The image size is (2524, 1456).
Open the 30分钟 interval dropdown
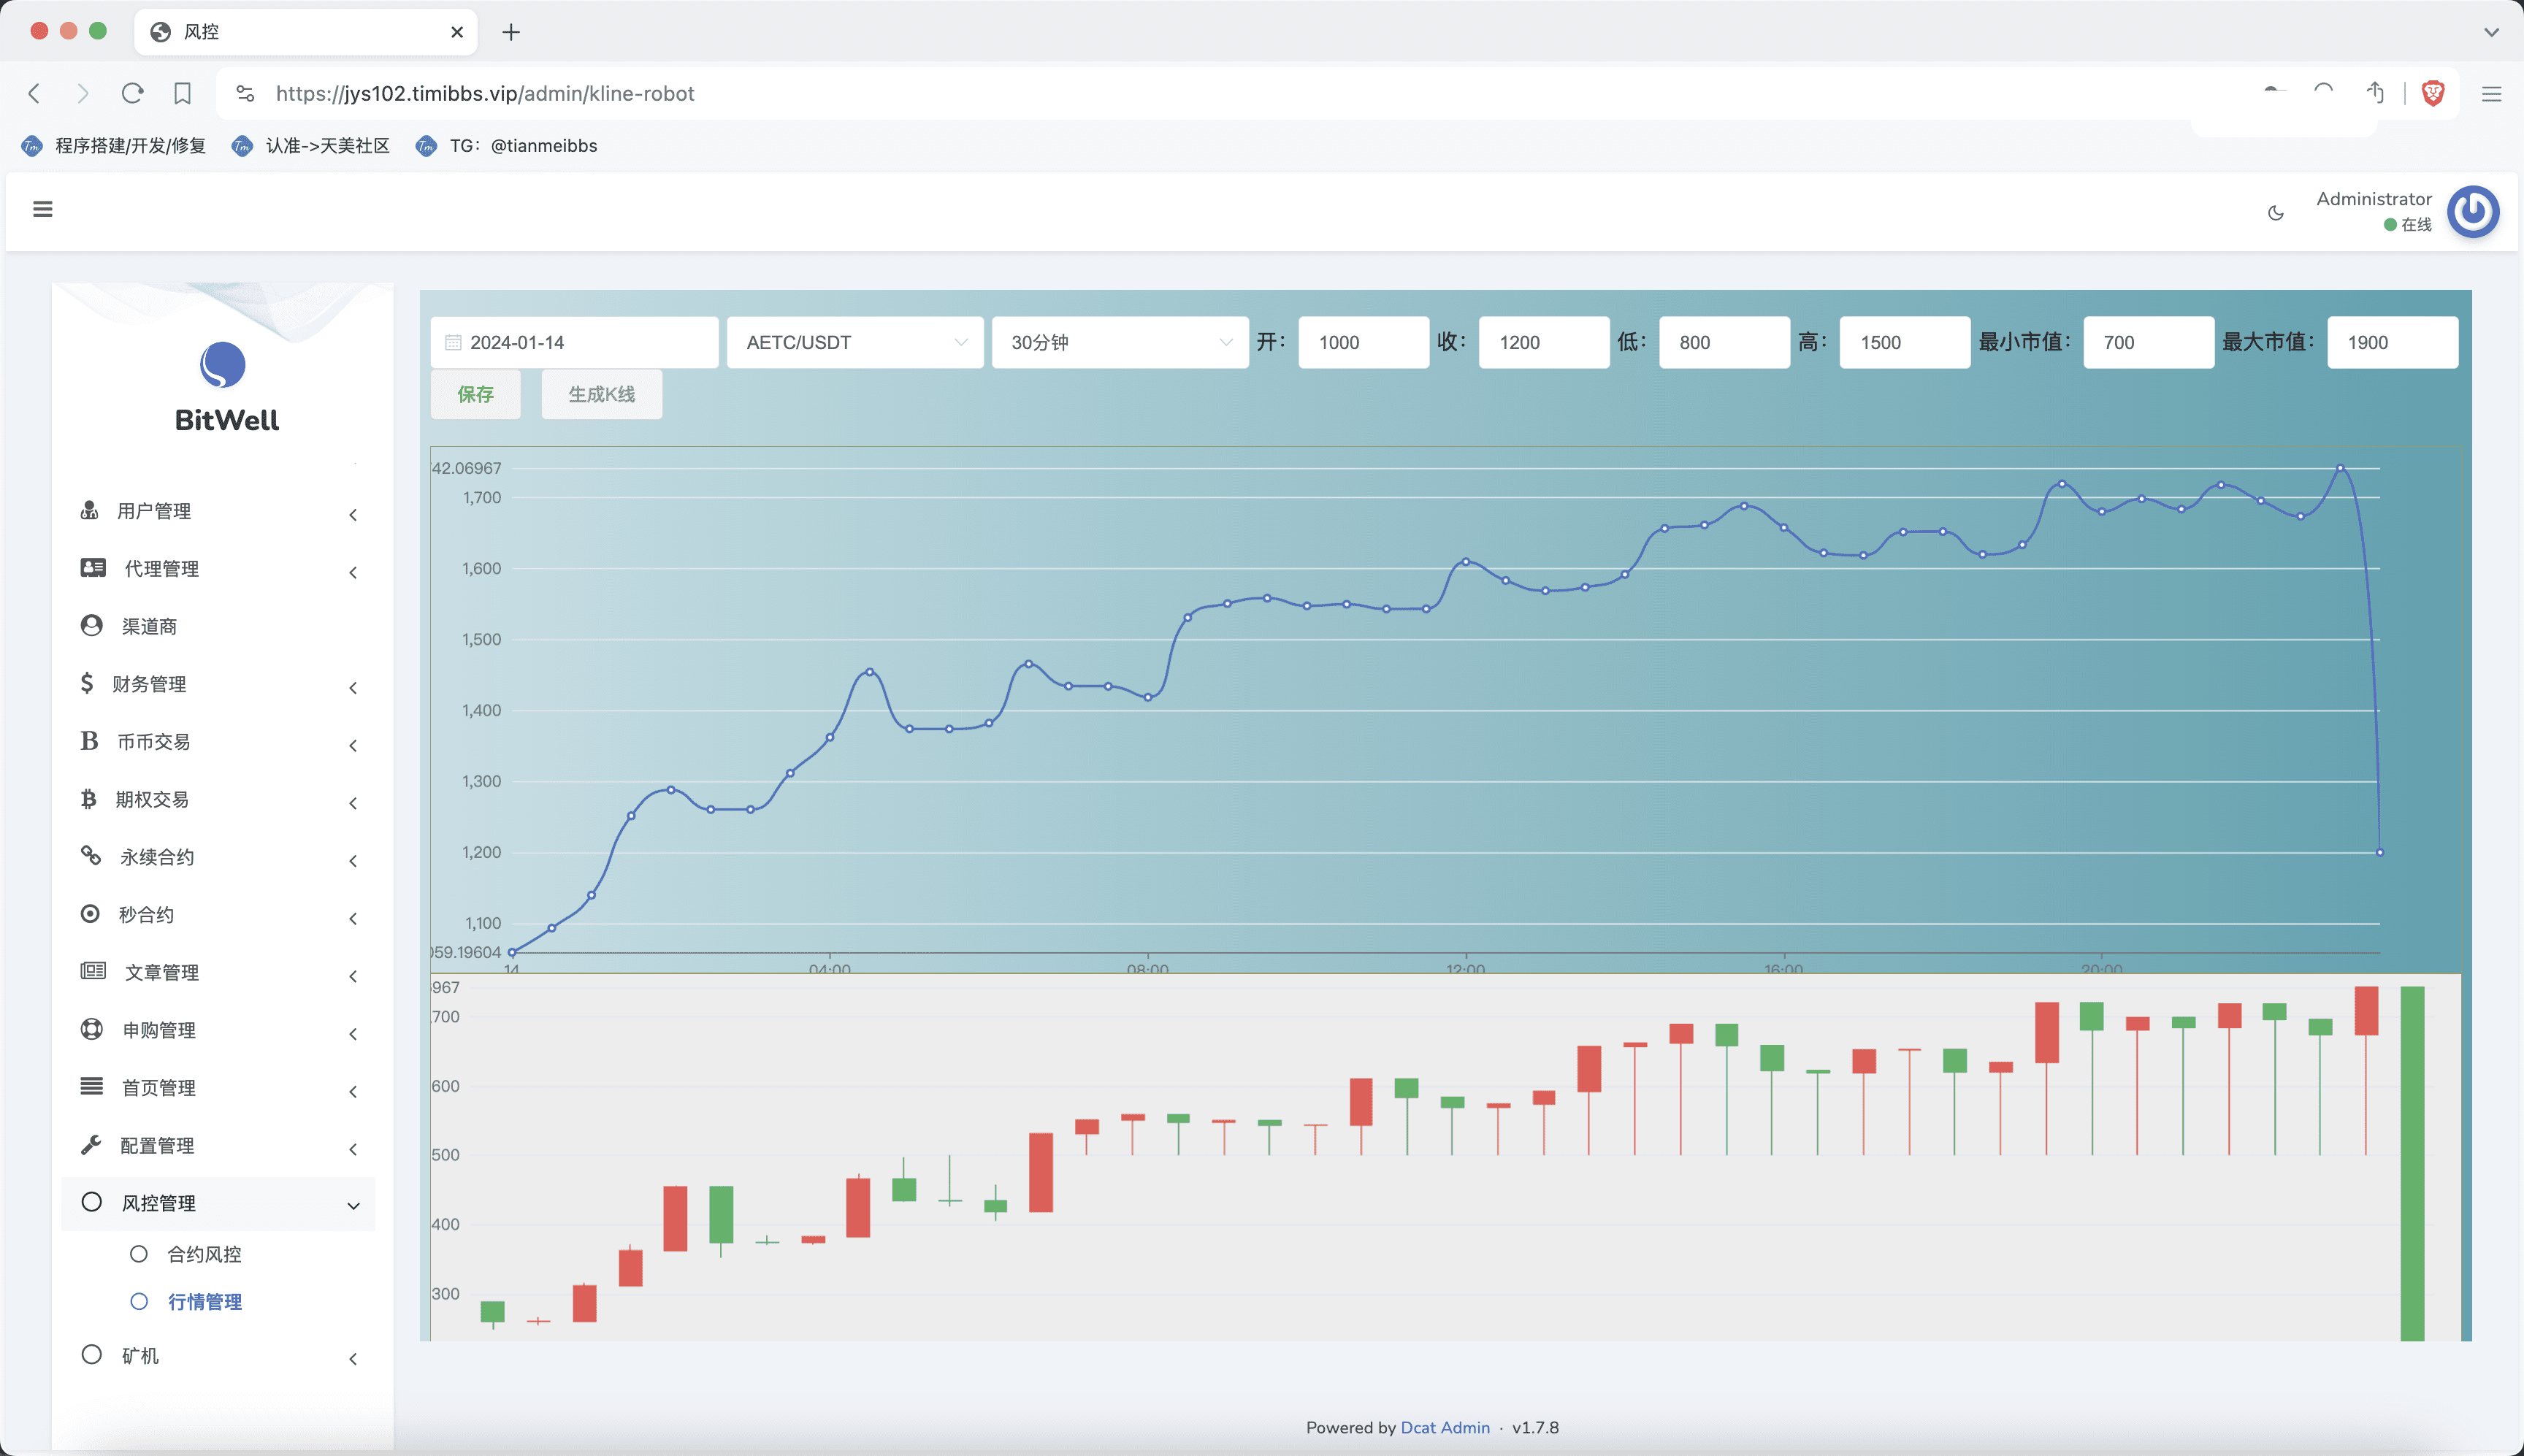(1120, 342)
